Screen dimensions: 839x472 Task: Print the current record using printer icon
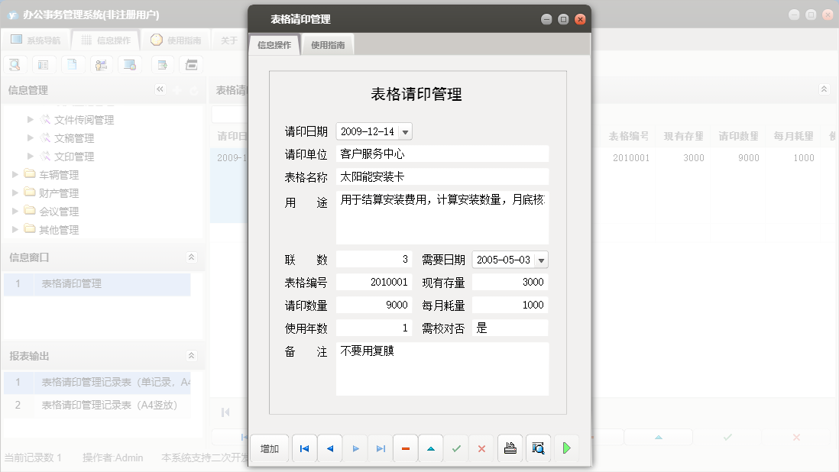tap(510, 448)
